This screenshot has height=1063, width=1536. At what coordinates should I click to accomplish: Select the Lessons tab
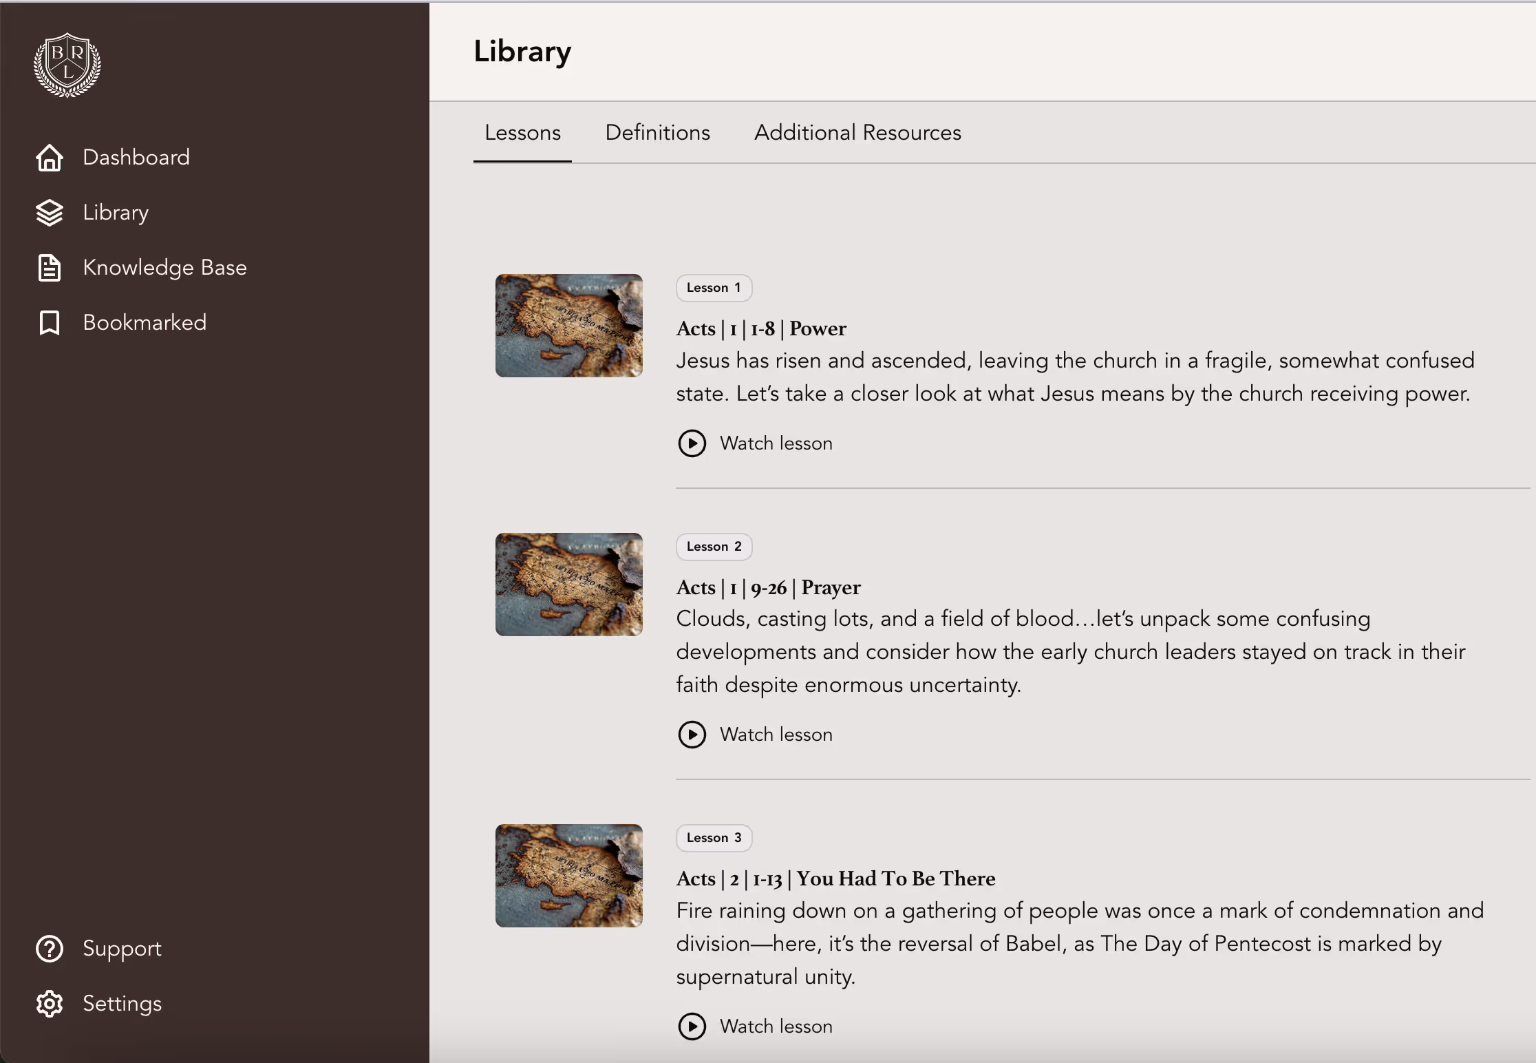click(522, 133)
